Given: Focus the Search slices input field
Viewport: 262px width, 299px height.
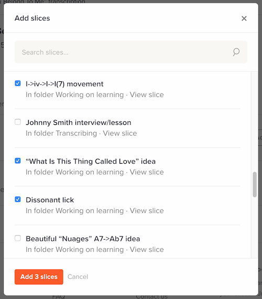Looking at the screenshot, I should coord(131,52).
